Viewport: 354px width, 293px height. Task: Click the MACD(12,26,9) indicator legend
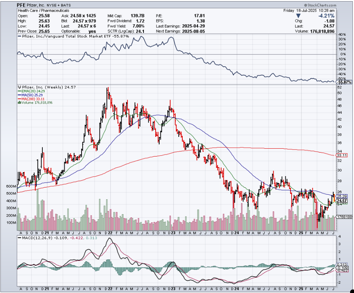tap(57, 238)
